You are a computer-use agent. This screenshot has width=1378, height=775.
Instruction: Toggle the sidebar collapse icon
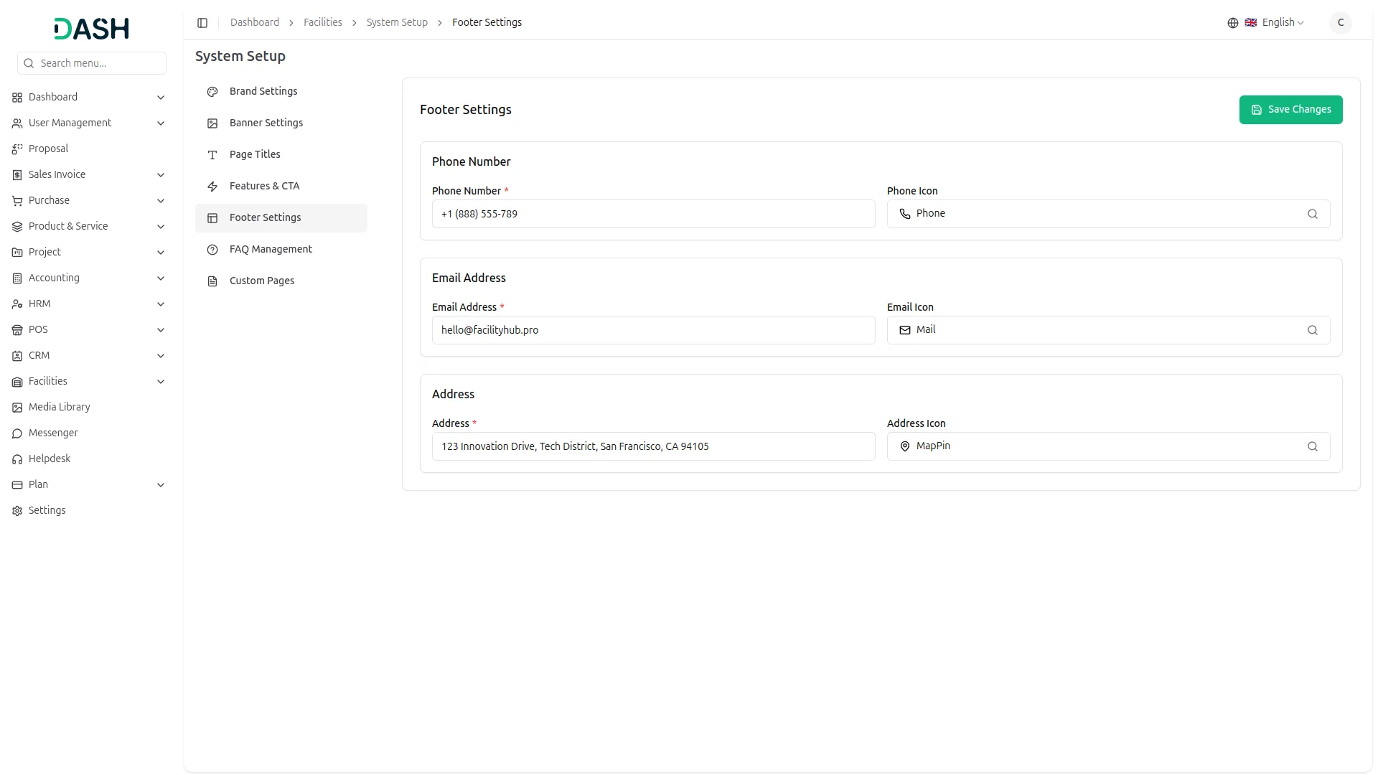pyautogui.click(x=202, y=23)
